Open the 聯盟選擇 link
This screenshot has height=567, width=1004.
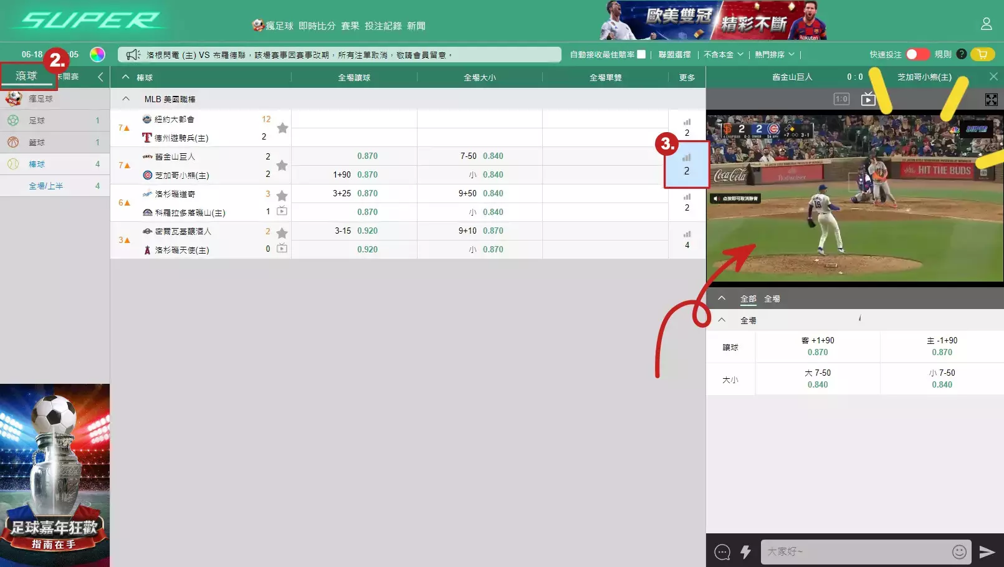(674, 54)
